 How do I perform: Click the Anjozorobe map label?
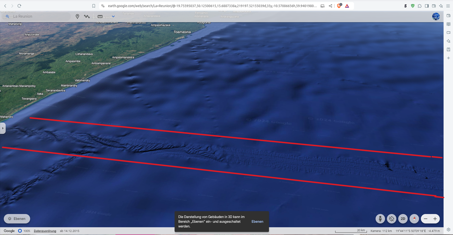click(x=32, y=35)
